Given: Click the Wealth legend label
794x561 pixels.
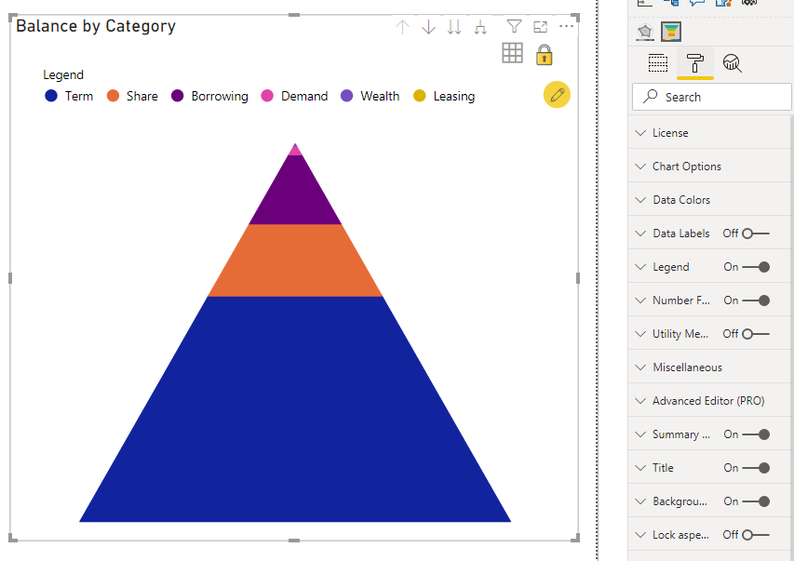Looking at the screenshot, I should (x=380, y=96).
